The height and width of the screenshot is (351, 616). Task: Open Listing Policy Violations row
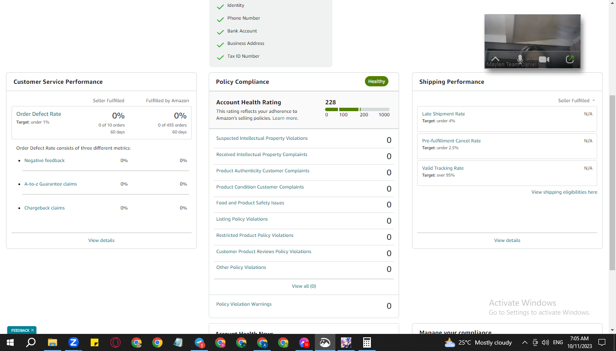click(304, 220)
